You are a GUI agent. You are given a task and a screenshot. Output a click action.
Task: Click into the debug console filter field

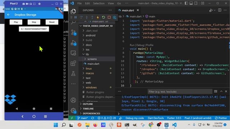pyautogui.click(x=180, y=92)
